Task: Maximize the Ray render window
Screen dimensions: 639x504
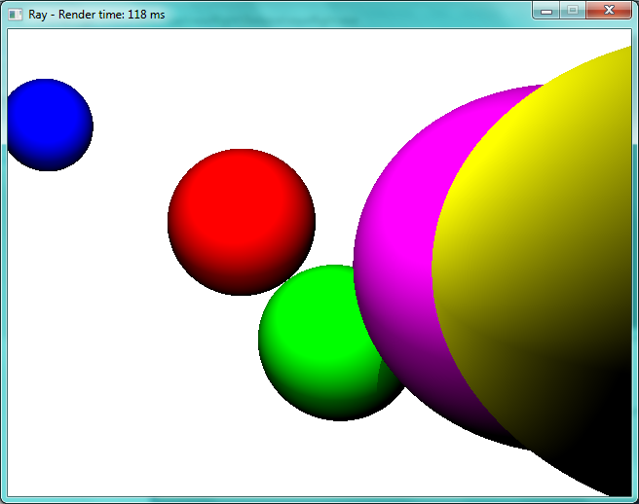Action: point(573,10)
